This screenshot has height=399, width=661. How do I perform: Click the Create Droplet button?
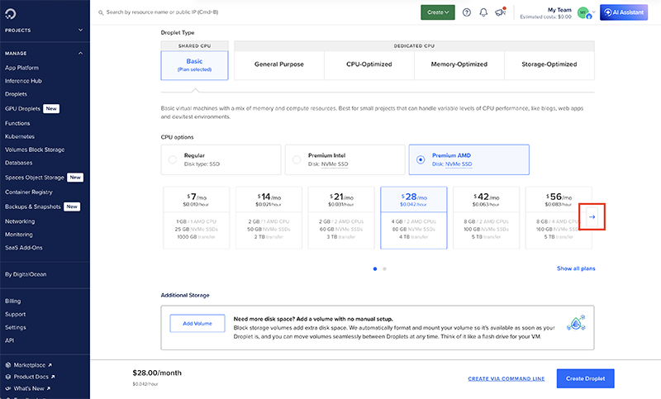(585, 378)
